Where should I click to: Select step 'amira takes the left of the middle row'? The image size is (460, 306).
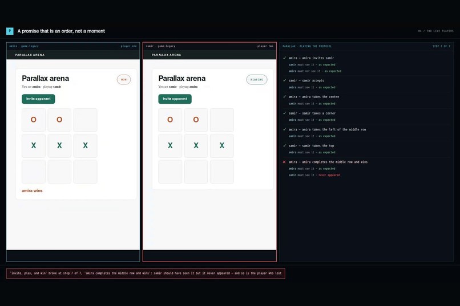coord(328,129)
